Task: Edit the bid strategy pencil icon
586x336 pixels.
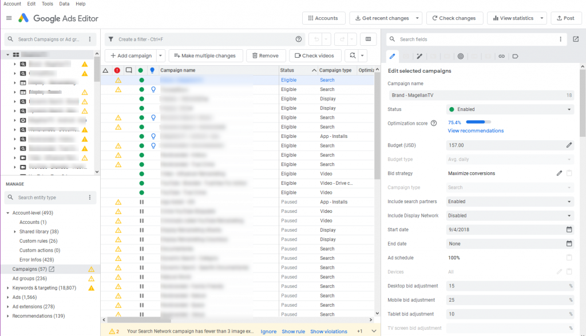Action: click(559, 173)
